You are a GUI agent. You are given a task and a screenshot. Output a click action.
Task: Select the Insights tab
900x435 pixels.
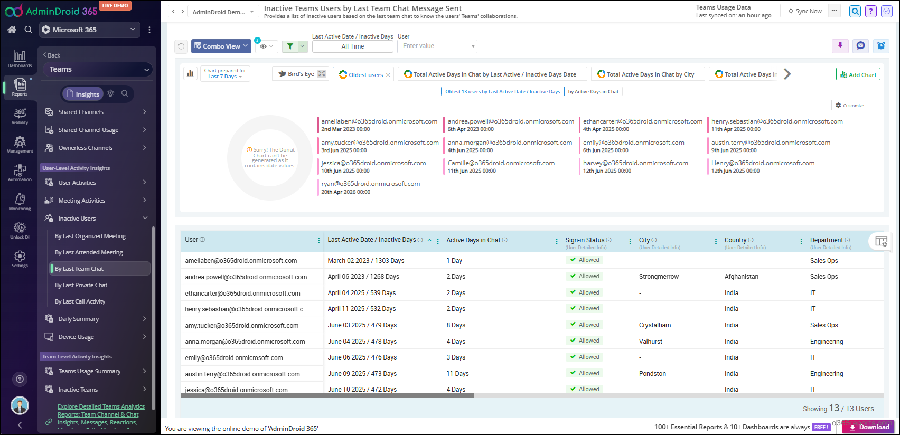click(82, 94)
